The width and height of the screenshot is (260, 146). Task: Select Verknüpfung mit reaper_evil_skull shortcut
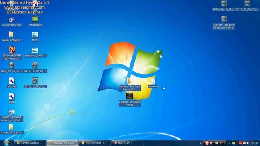point(12,116)
